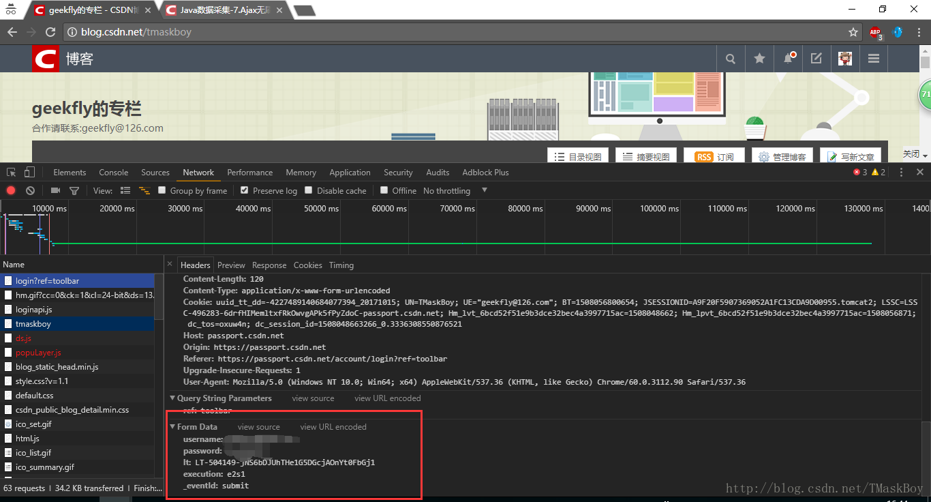Click the 目录视图 button
931x502 pixels.
pyautogui.click(x=578, y=156)
